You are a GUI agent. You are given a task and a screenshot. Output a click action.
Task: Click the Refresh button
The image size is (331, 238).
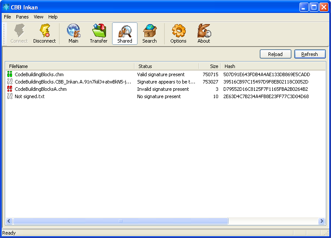point(310,54)
